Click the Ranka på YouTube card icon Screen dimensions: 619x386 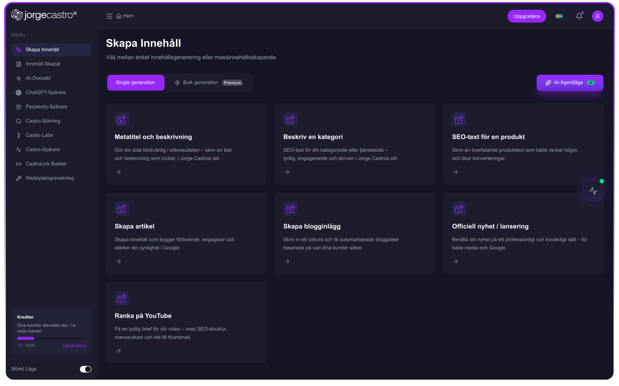pyautogui.click(x=122, y=298)
